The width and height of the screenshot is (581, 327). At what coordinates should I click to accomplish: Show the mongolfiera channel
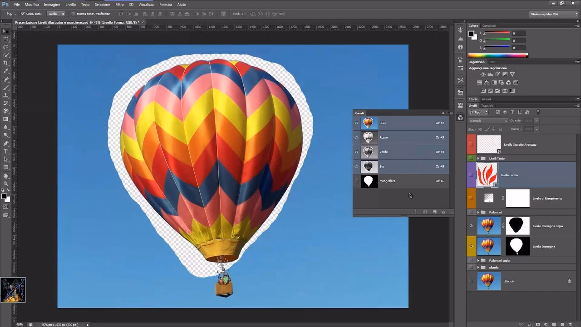[356, 181]
